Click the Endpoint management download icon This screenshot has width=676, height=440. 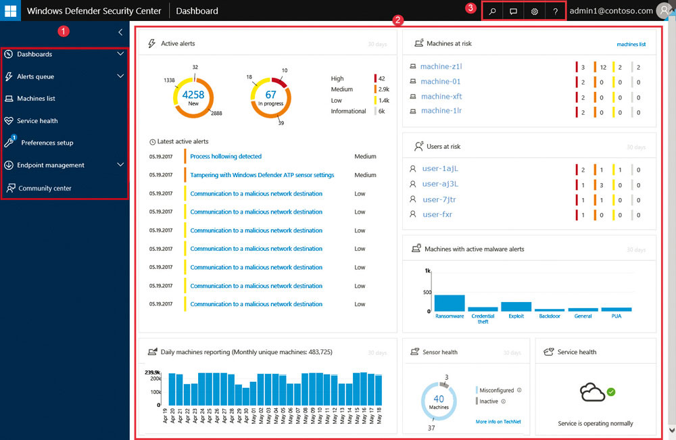click(x=9, y=165)
